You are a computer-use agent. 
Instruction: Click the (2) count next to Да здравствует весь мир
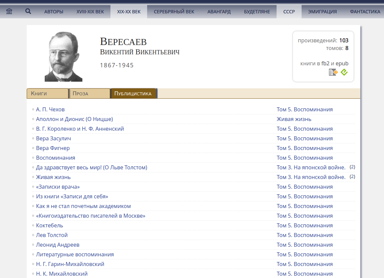352,167
